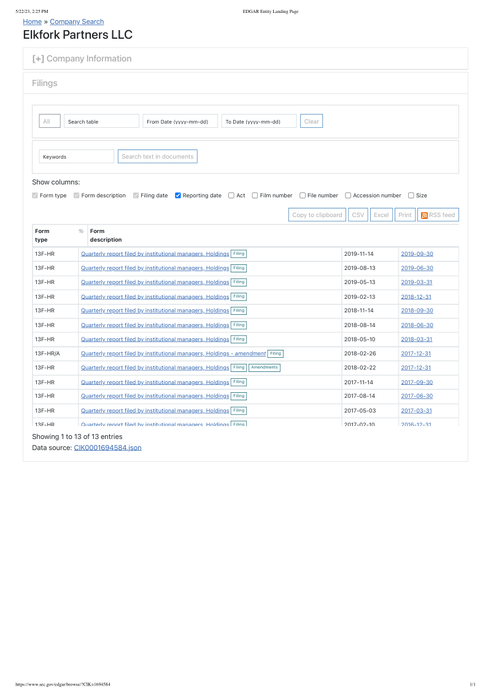Open reporting date 2018-06-30 link
Screen dimensions: 491x696
coord(417,325)
